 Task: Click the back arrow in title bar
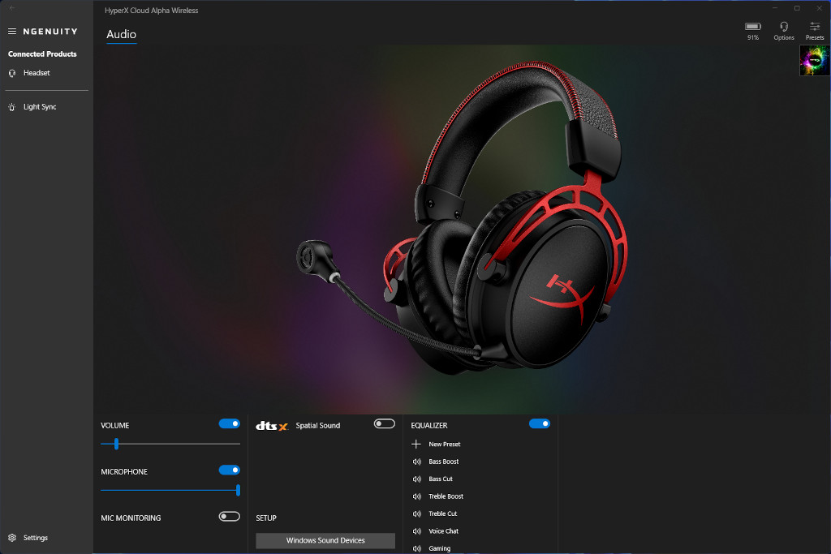(12, 8)
